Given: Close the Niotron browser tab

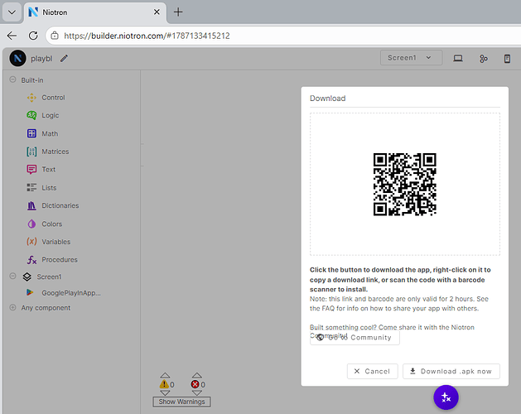Looking at the screenshot, I should coord(157,12).
